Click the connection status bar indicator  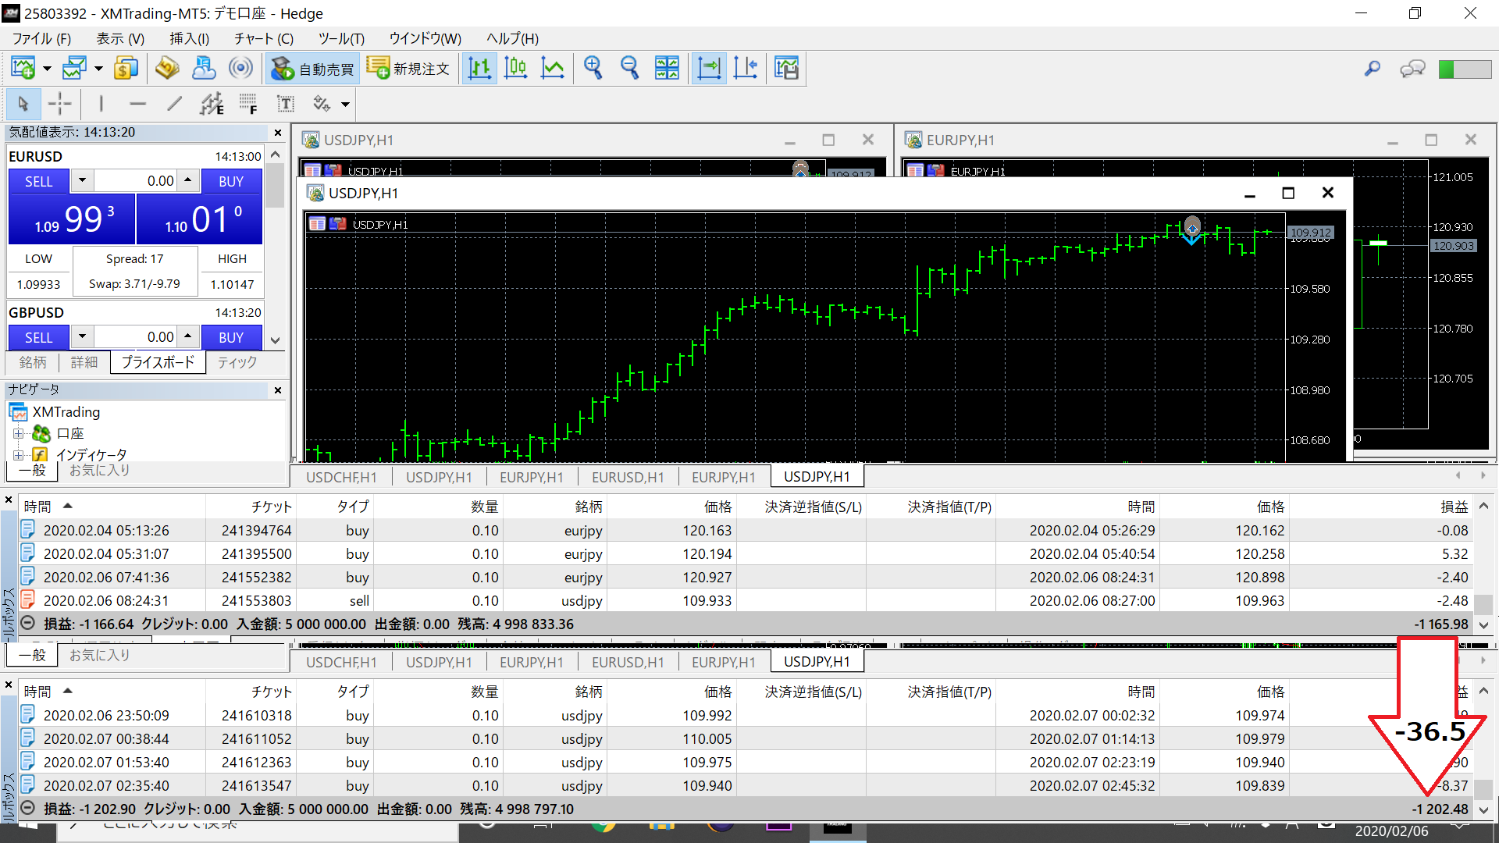pyautogui.click(x=1465, y=69)
